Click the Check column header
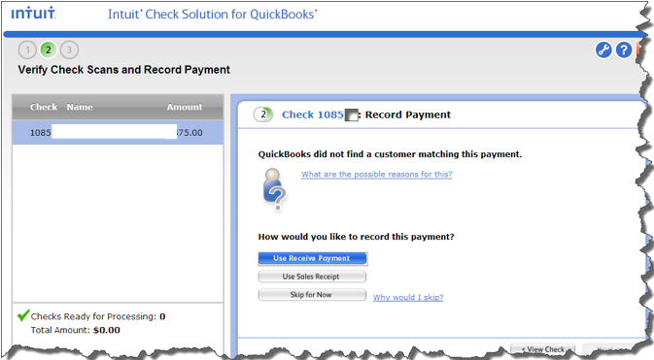Image resolution: width=654 pixels, height=360 pixels. tap(44, 107)
